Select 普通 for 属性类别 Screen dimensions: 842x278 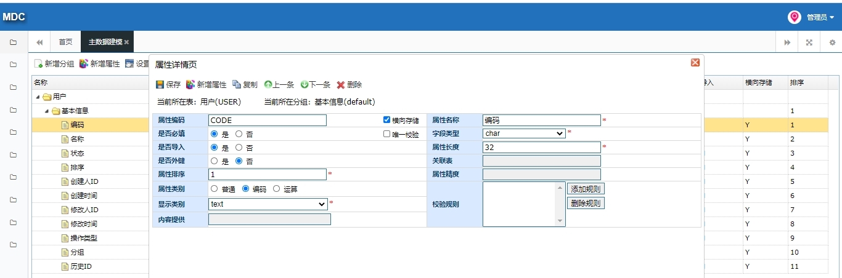pyautogui.click(x=215, y=189)
